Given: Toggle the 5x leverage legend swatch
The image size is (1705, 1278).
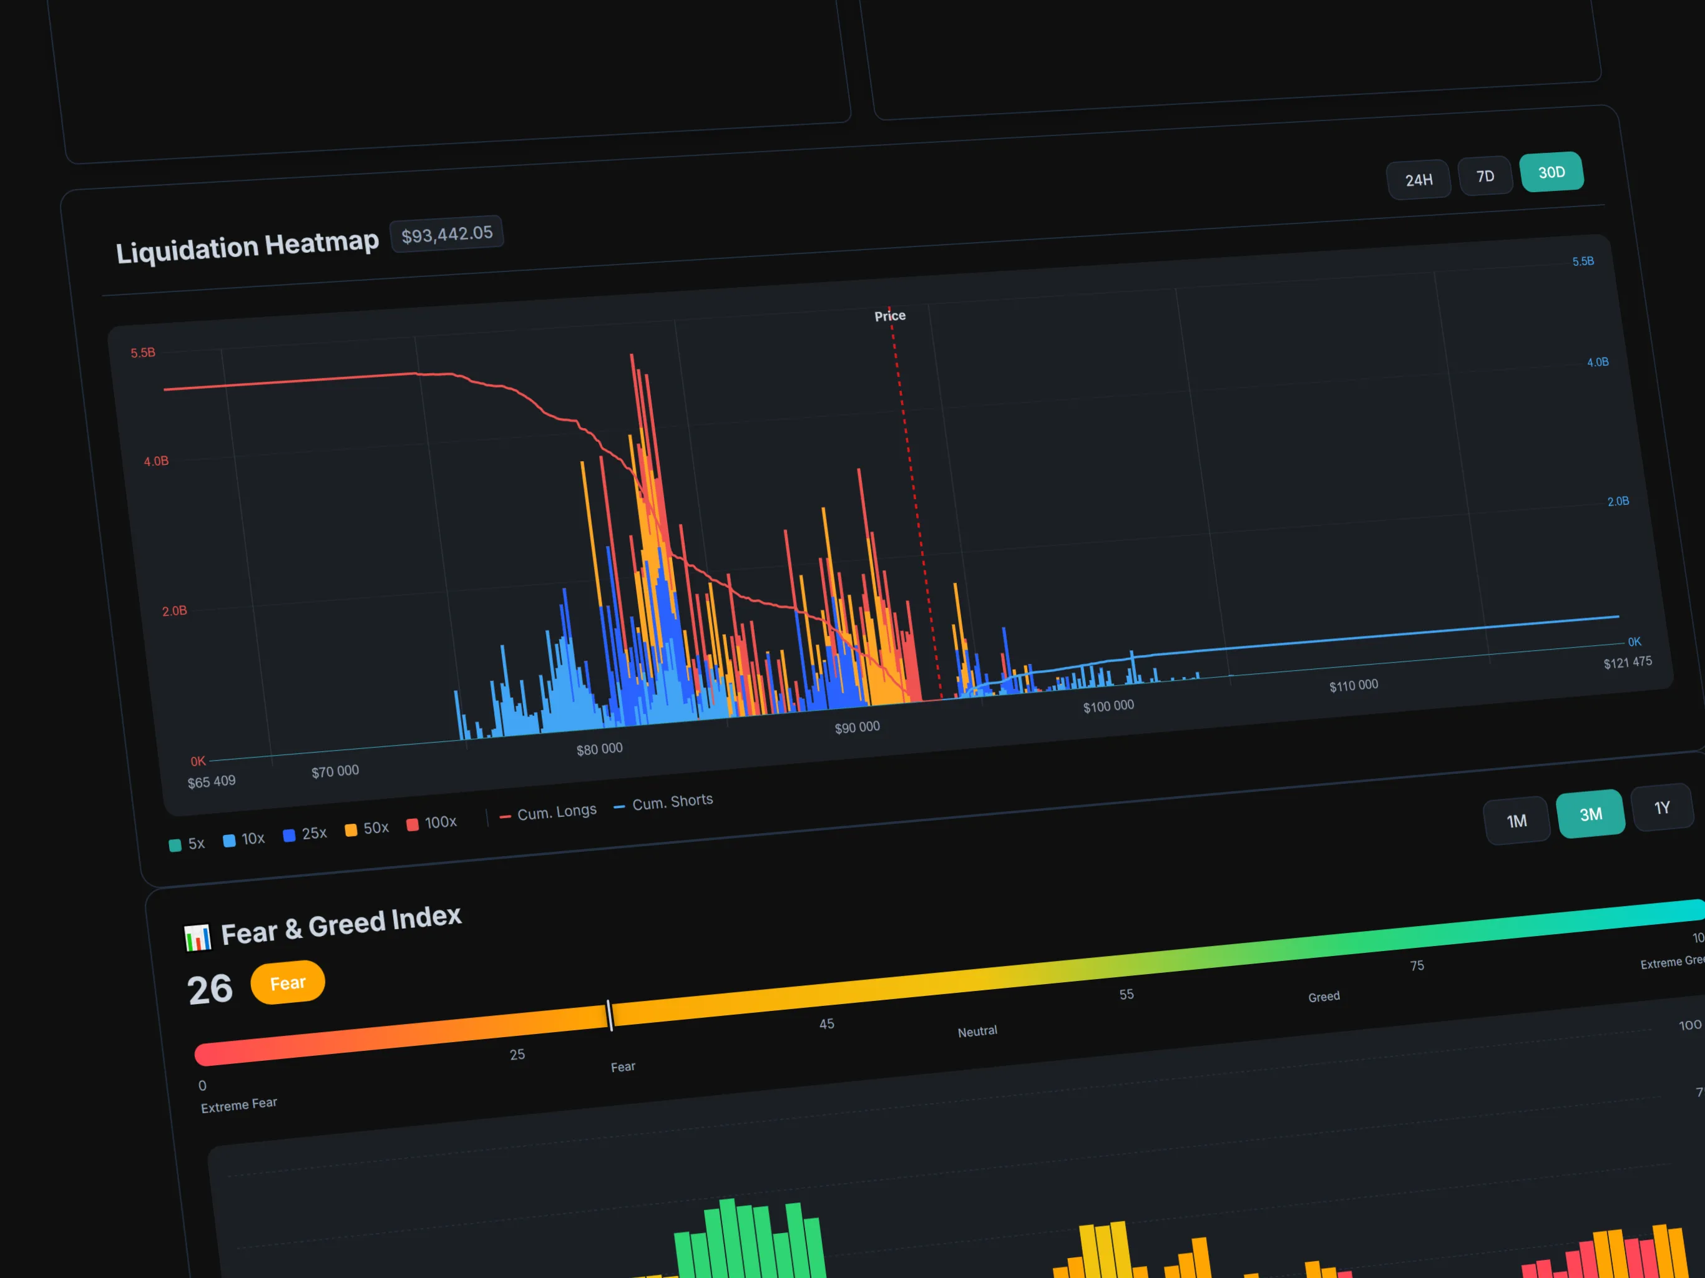Looking at the screenshot, I should pyautogui.click(x=175, y=845).
